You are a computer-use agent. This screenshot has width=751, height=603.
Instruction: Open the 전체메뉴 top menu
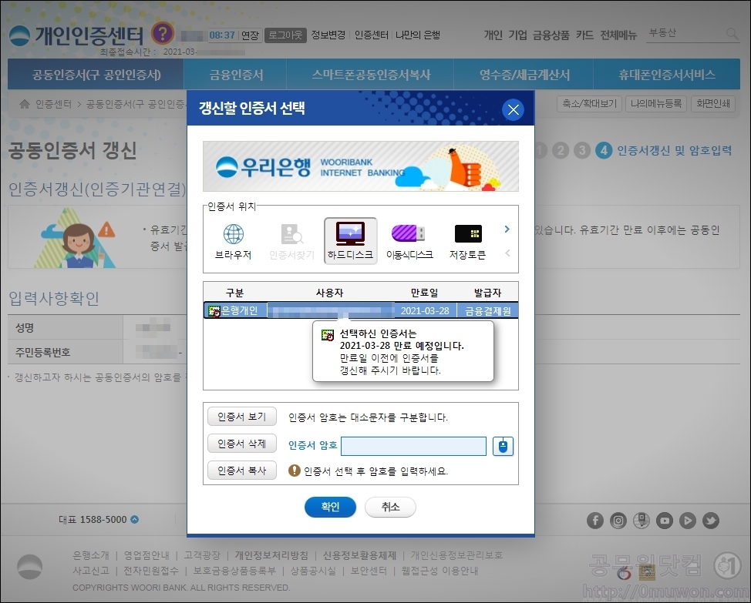point(618,35)
